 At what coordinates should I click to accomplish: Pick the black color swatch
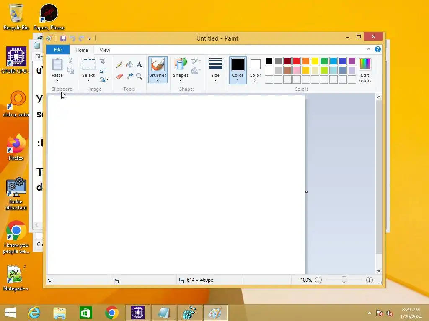(x=269, y=61)
